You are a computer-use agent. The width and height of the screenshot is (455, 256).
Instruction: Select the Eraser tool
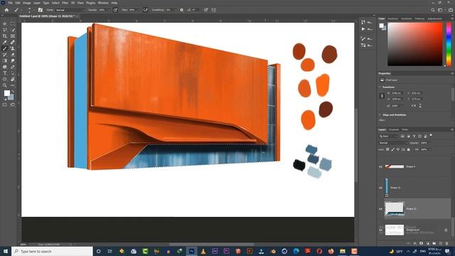13,55
